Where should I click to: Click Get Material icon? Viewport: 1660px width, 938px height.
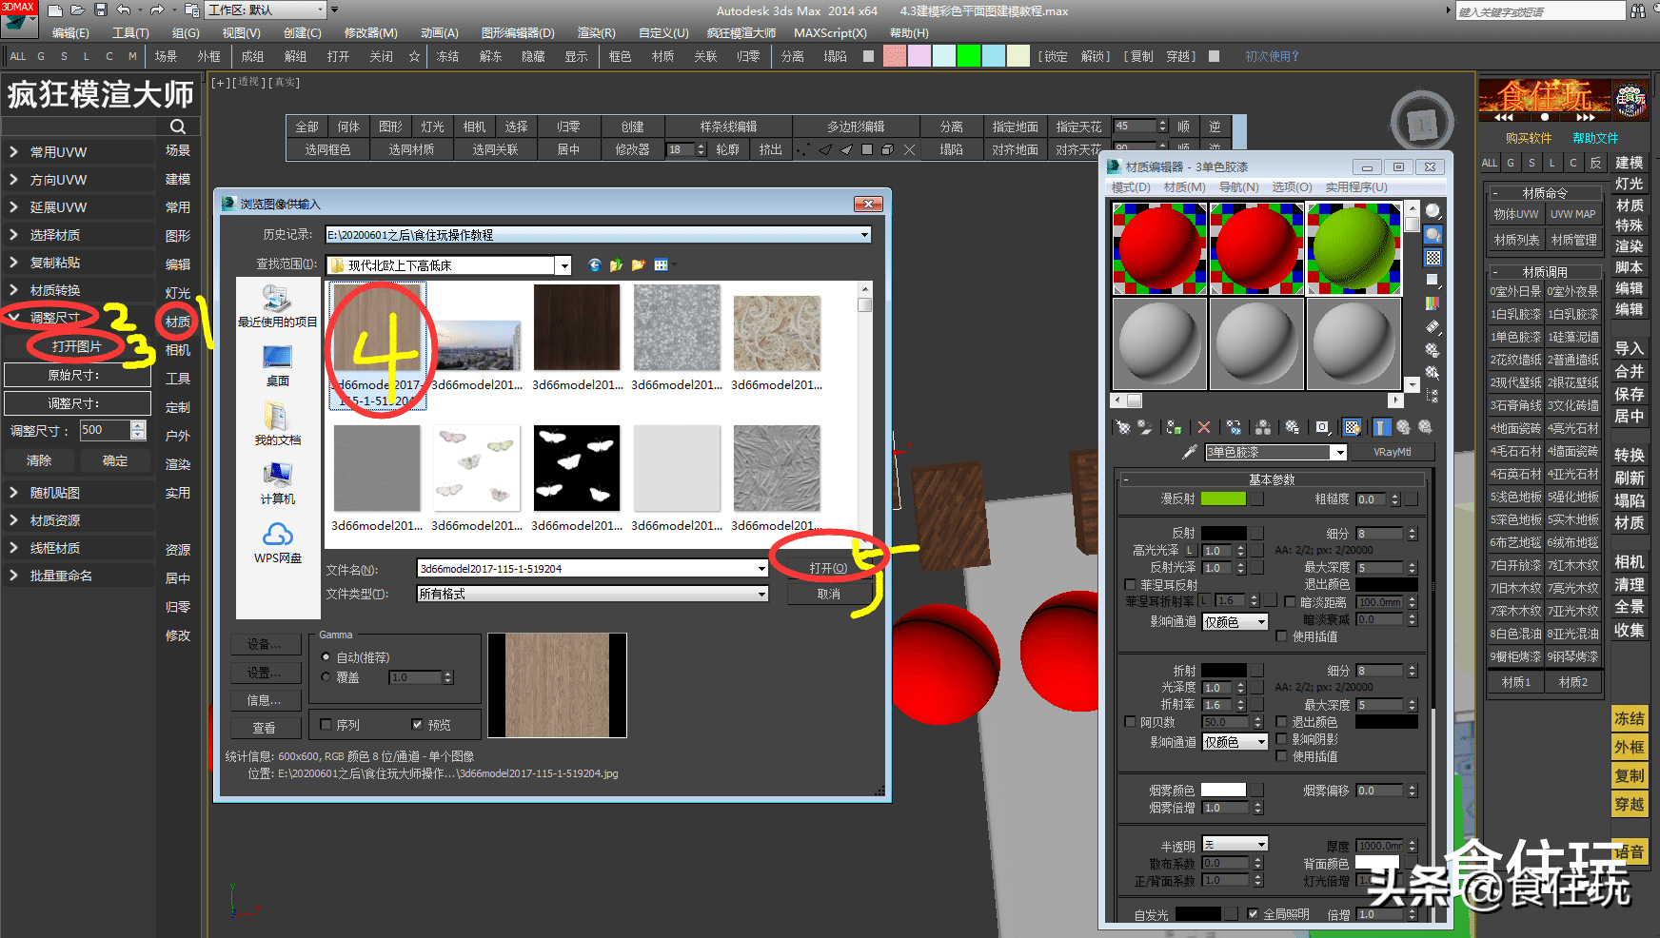1123,427
